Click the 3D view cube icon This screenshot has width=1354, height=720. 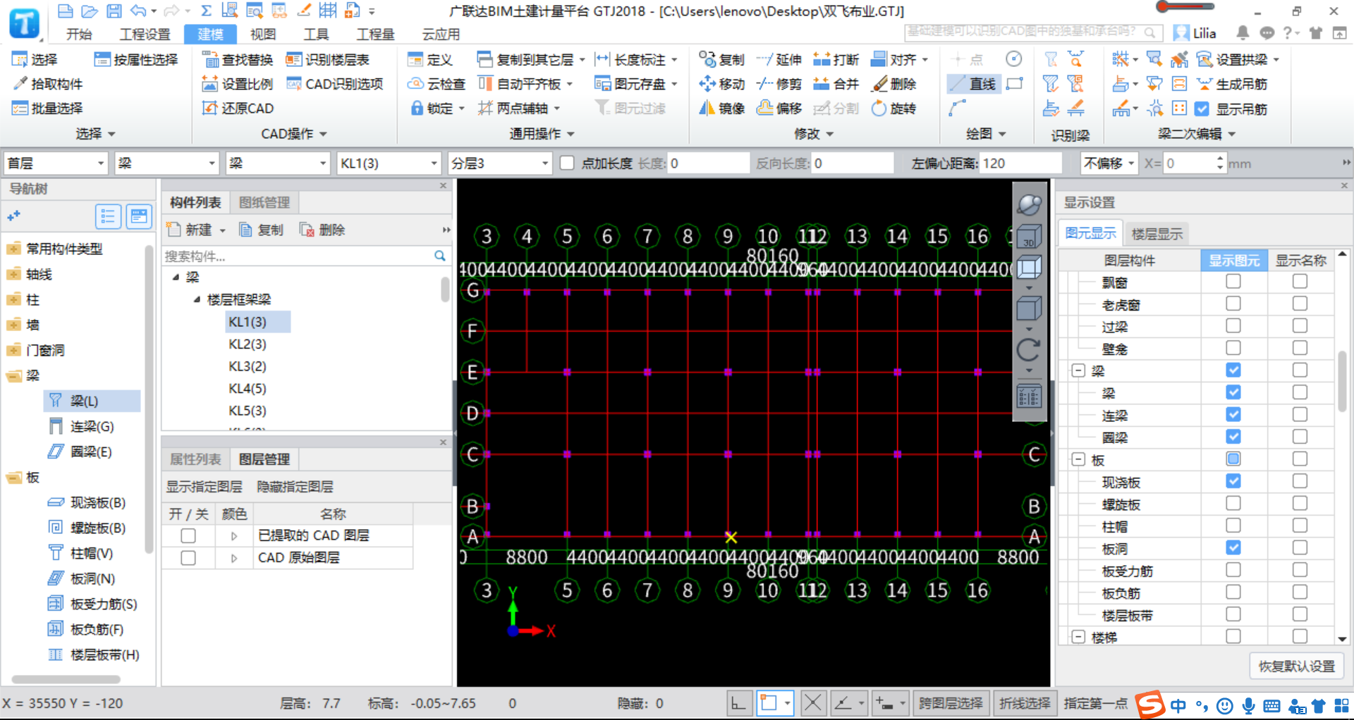(x=1029, y=235)
